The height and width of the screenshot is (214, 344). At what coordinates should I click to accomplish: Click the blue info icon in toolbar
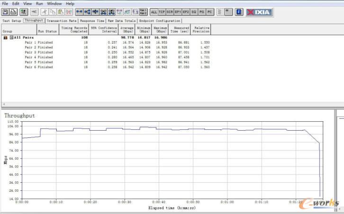(239, 11)
